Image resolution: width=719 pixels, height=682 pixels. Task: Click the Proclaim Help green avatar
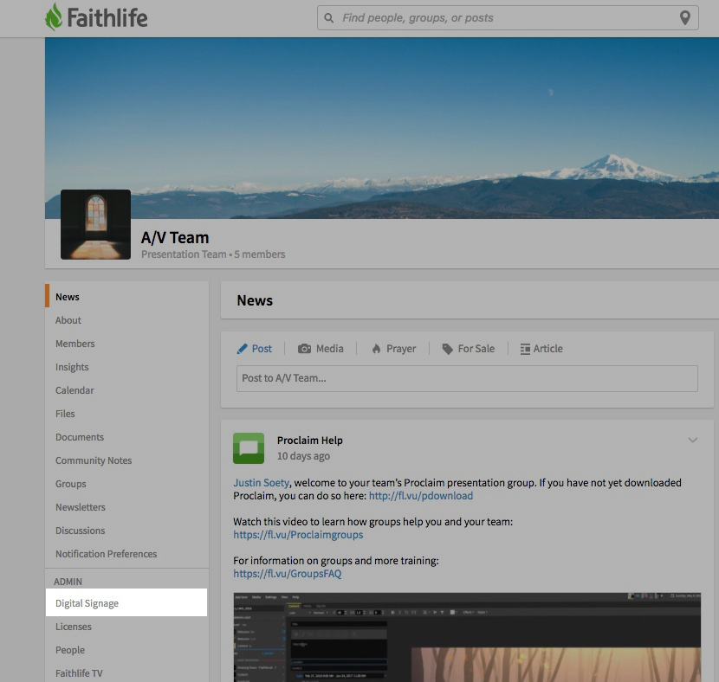(x=249, y=448)
